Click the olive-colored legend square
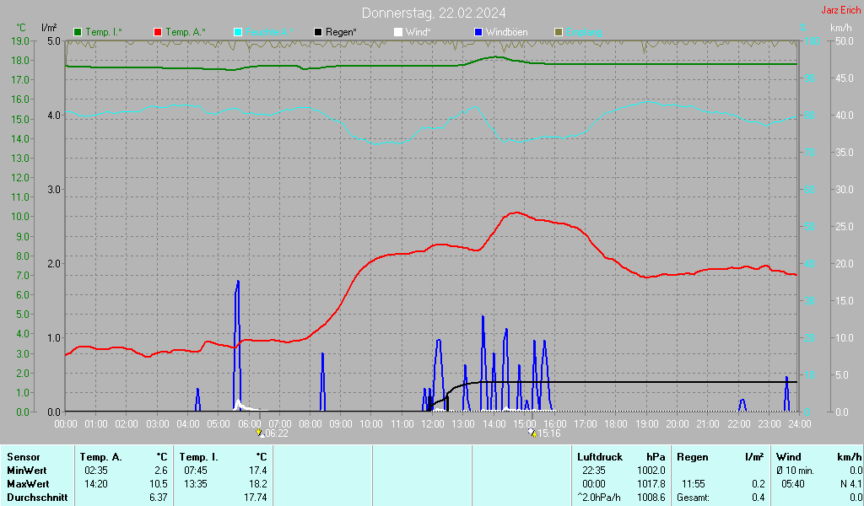Screen dimensions: 864x506 coord(559,32)
